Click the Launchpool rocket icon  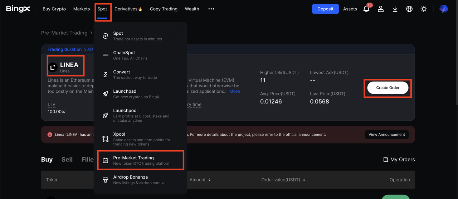point(105,115)
